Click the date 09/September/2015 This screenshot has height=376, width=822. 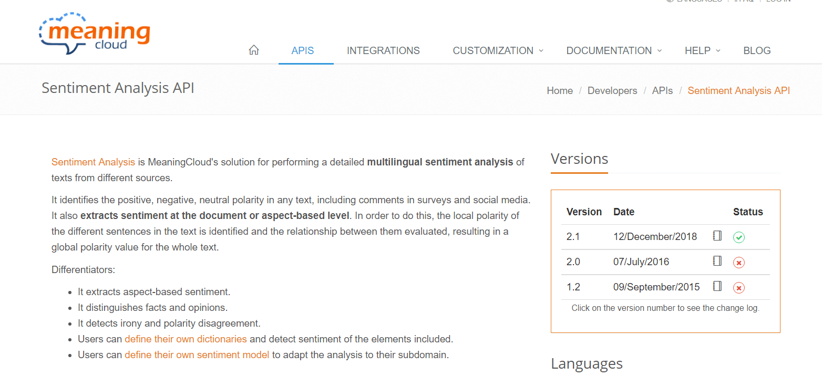tap(656, 287)
